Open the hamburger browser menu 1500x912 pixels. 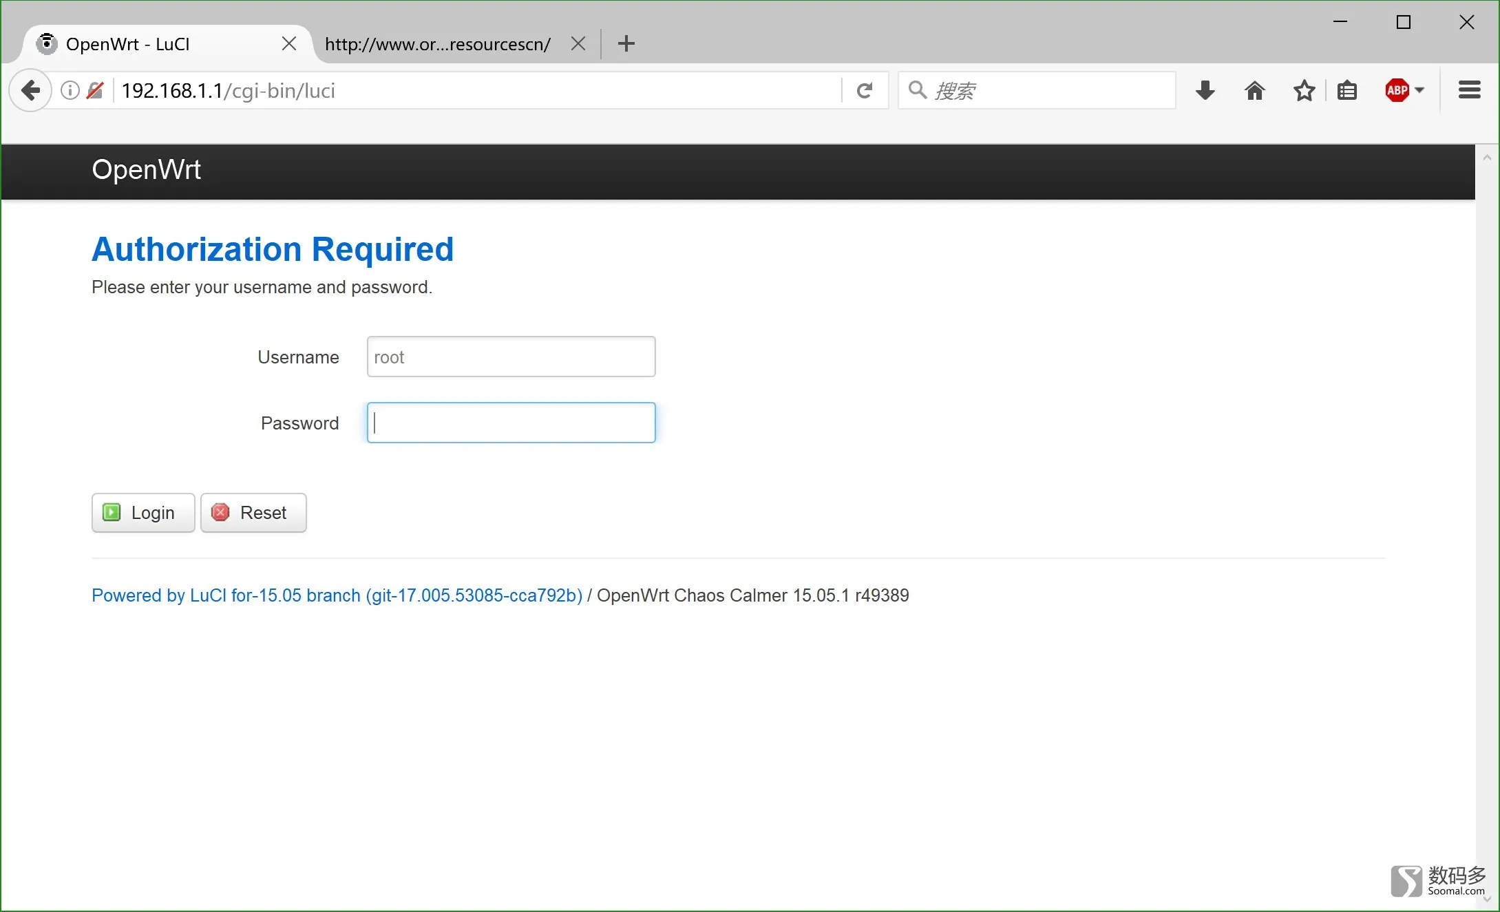pos(1470,90)
